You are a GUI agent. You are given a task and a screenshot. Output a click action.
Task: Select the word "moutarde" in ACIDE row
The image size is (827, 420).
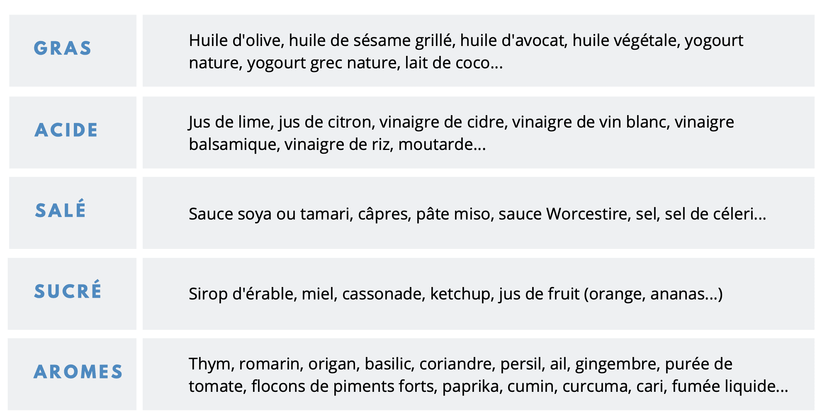(x=435, y=145)
